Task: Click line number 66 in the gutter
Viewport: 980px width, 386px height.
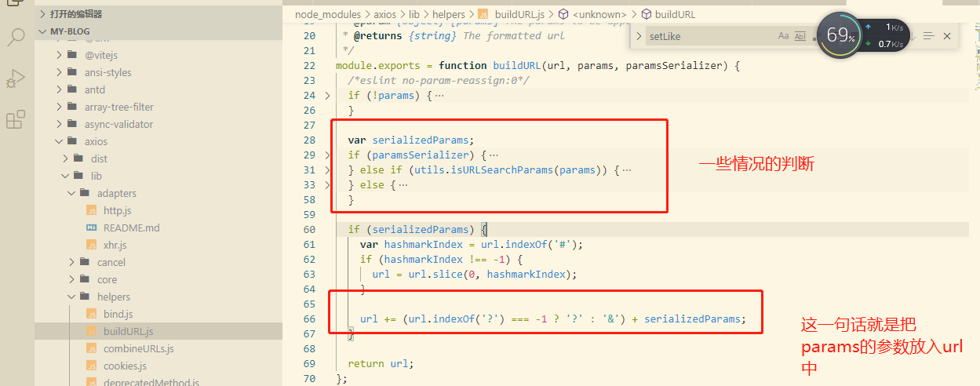Action: tap(308, 319)
